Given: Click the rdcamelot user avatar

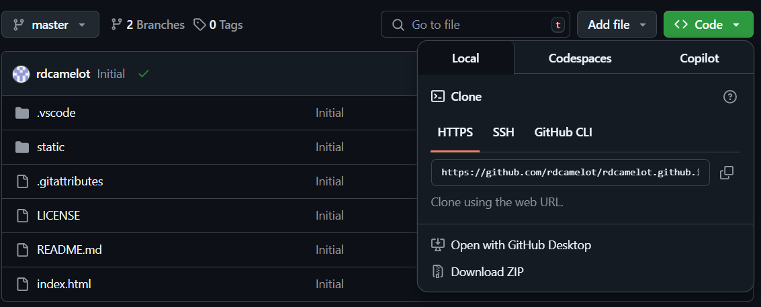Looking at the screenshot, I should [21, 74].
